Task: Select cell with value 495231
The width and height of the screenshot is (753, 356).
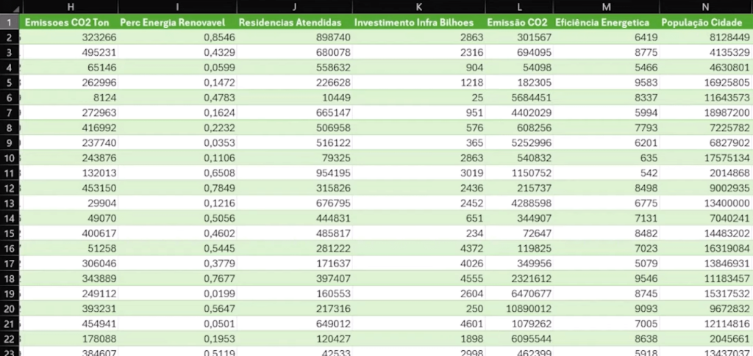Action: pos(70,52)
